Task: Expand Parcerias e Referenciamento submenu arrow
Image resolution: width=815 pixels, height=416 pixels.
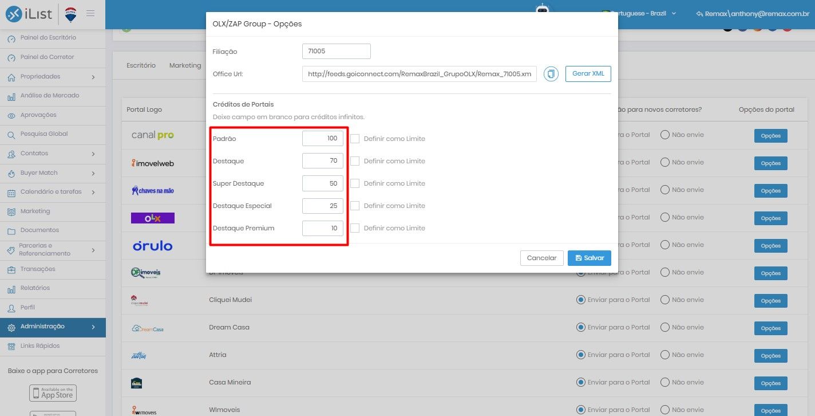Action: point(93,250)
